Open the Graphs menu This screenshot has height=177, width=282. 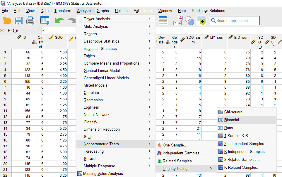[103, 11]
